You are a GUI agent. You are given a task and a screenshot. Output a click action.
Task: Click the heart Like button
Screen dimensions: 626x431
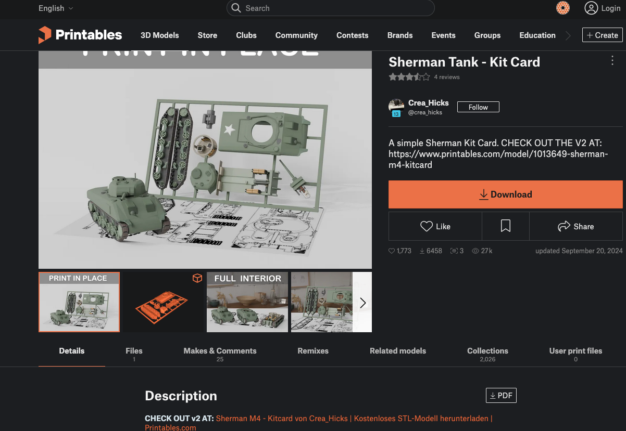[x=435, y=226]
